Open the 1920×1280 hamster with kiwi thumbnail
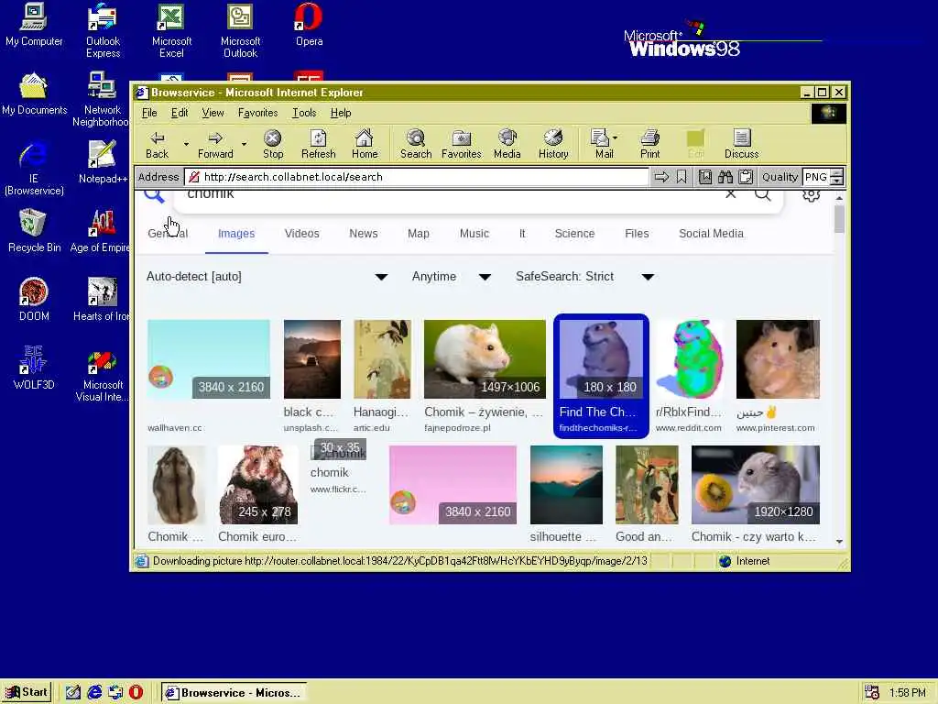 pos(756,485)
